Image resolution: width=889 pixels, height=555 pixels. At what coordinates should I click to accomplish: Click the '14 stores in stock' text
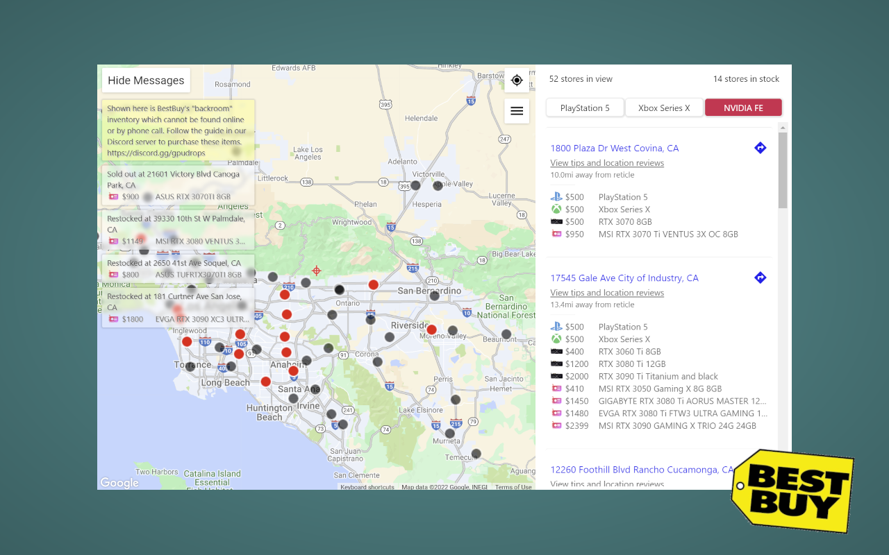pos(746,79)
